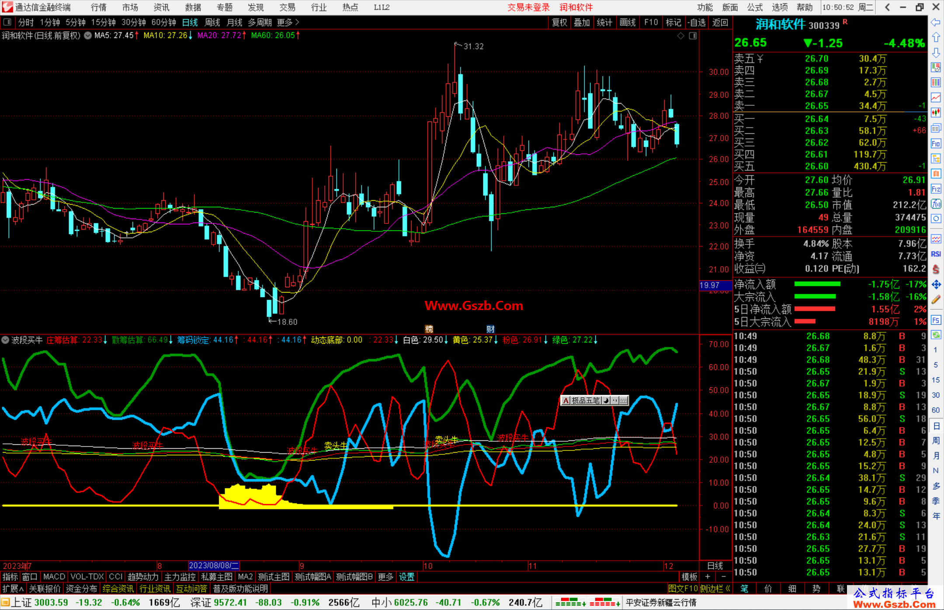Select the pencil drawing tool icon

click(x=936, y=300)
